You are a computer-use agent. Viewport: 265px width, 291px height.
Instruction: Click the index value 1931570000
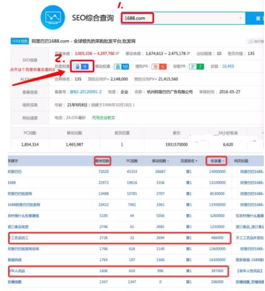pyautogui.click(x=176, y=144)
